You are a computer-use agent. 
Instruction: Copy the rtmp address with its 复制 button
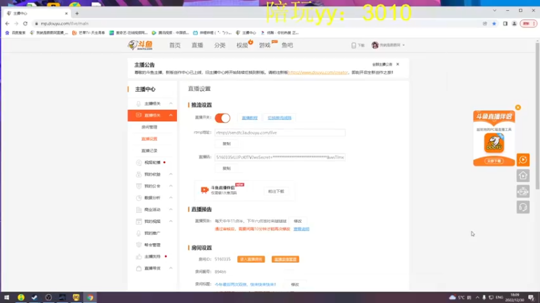coord(227,143)
